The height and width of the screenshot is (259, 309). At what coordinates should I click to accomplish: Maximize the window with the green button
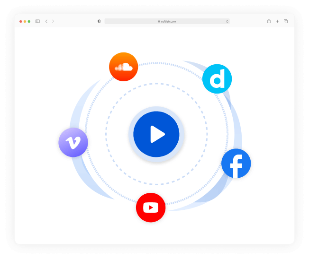tap(29, 21)
